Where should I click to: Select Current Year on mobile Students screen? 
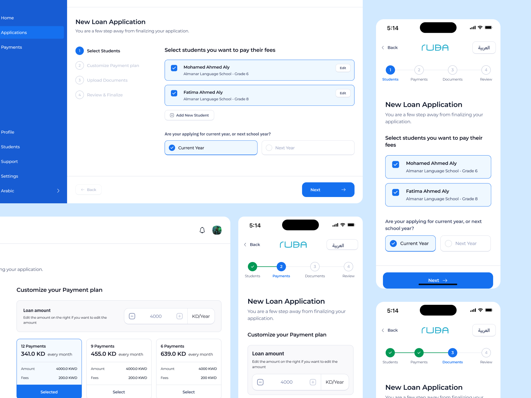pyautogui.click(x=410, y=243)
